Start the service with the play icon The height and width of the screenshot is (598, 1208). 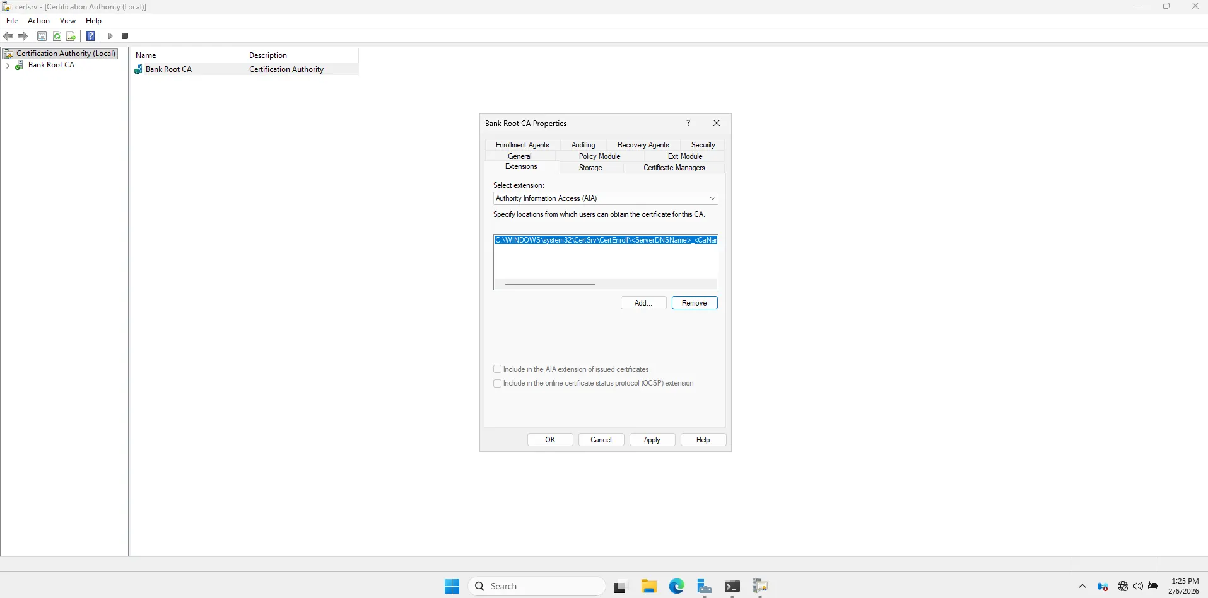(x=110, y=36)
